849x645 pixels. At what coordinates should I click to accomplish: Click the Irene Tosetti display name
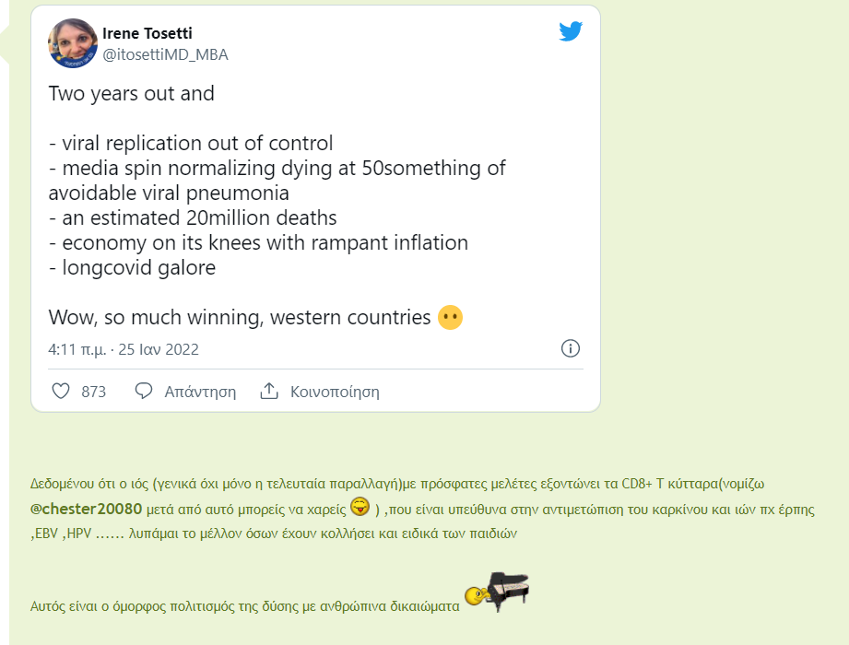pos(147,34)
